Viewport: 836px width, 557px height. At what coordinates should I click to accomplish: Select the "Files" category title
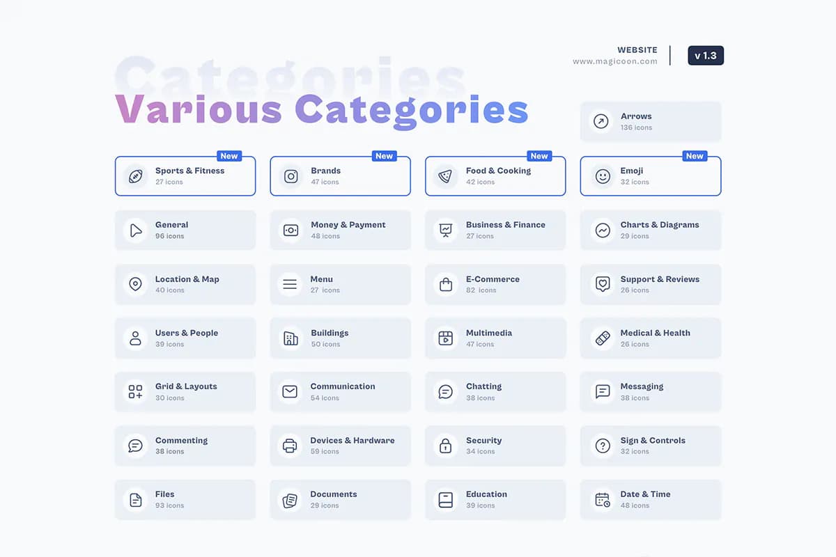coord(165,494)
